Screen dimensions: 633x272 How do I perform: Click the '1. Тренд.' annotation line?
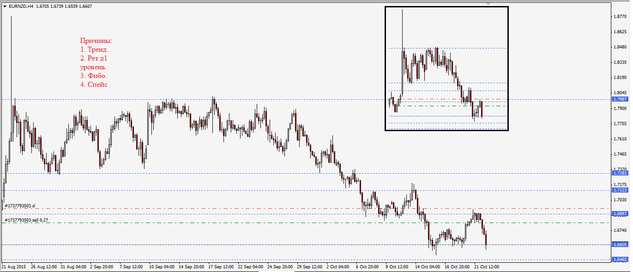95,49
